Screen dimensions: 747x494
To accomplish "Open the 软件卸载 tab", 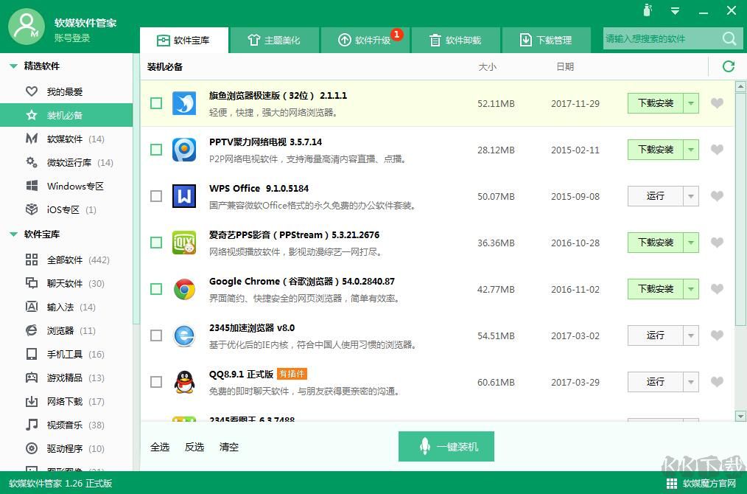I will pyautogui.click(x=455, y=41).
